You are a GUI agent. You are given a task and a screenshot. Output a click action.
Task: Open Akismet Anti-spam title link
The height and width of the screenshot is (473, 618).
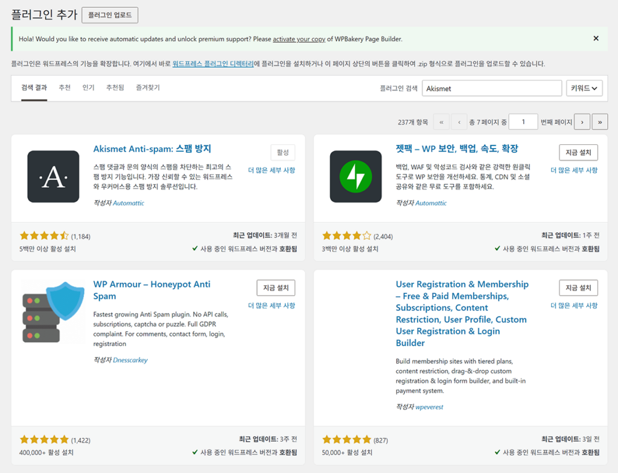[152, 149]
